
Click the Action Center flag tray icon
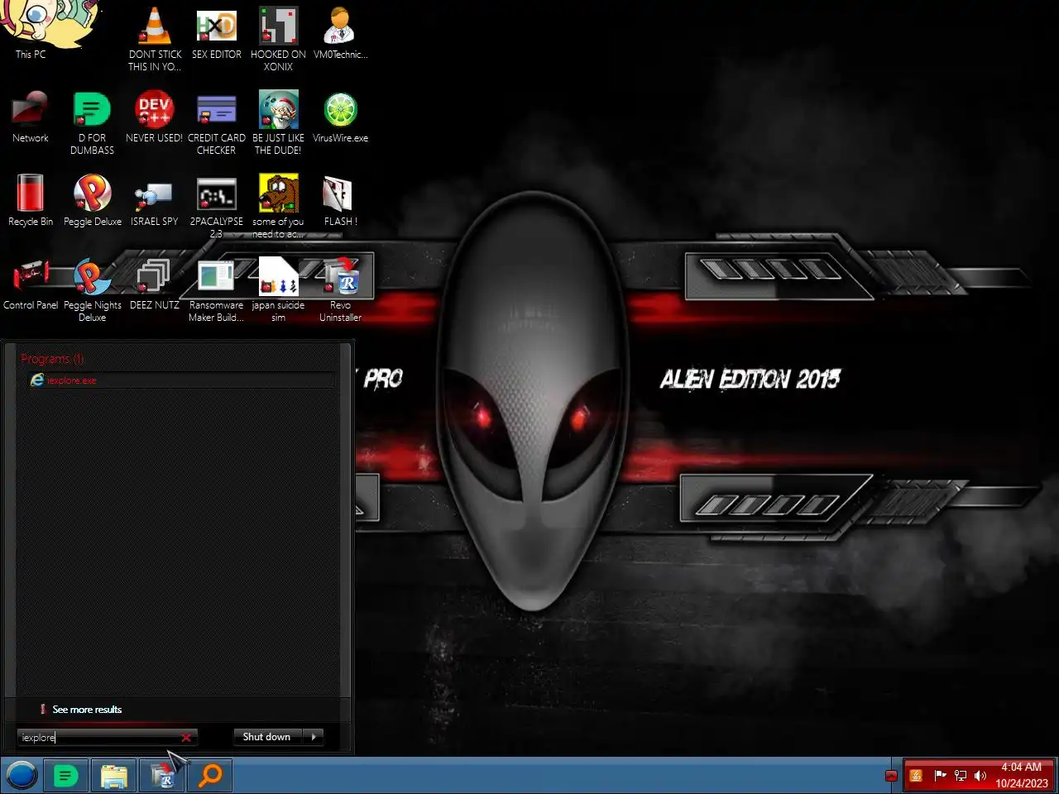[940, 776]
